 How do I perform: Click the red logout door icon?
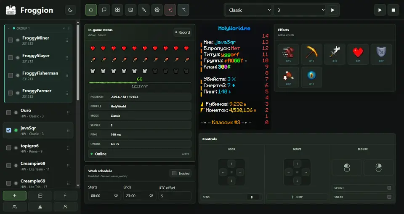click(x=170, y=10)
